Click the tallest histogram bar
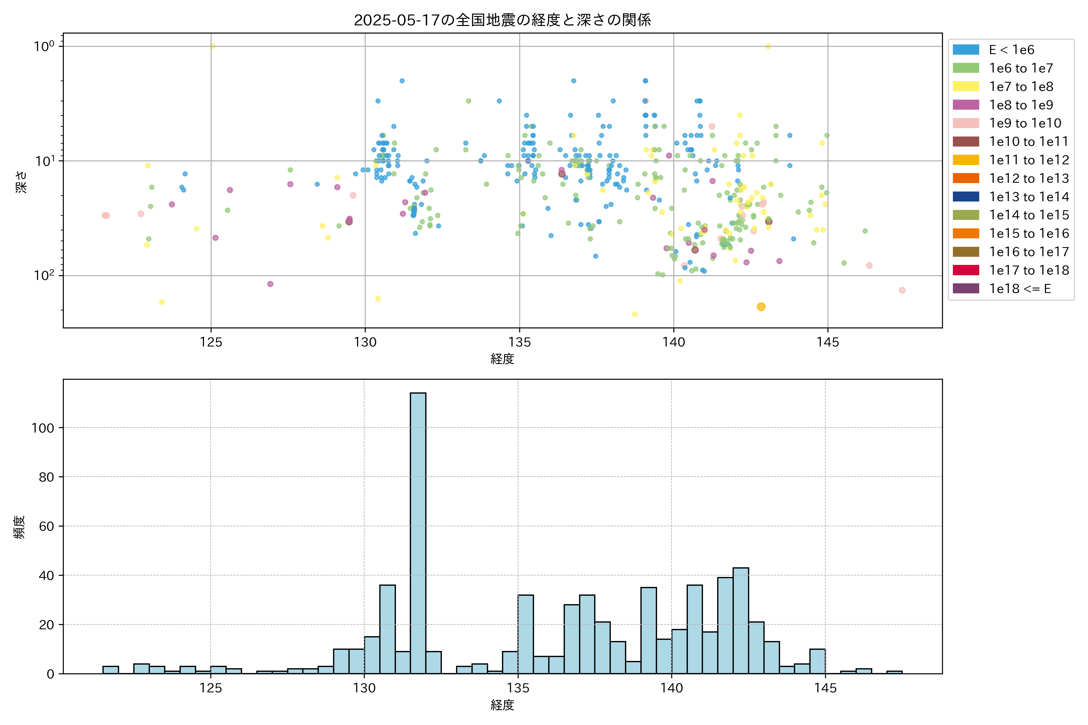Image resolution: width=1088 pixels, height=725 pixels. [x=418, y=532]
